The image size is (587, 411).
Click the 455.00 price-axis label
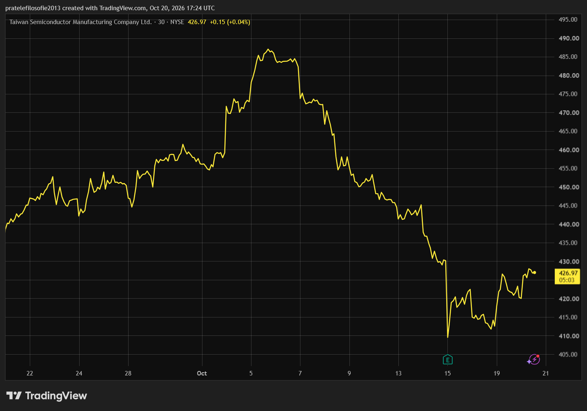click(x=568, y=168)
